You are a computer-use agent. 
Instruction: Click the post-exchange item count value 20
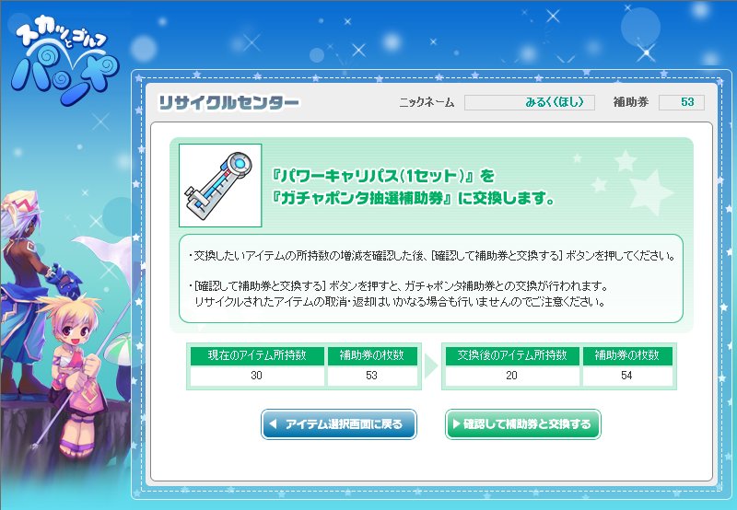coord(512,376)
